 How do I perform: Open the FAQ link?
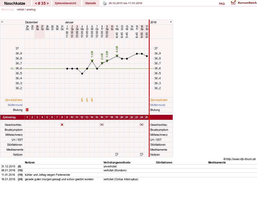222,4
